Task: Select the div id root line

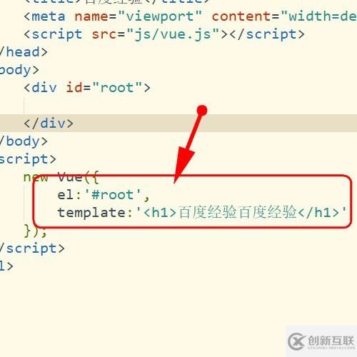Action: coord(87,88)
